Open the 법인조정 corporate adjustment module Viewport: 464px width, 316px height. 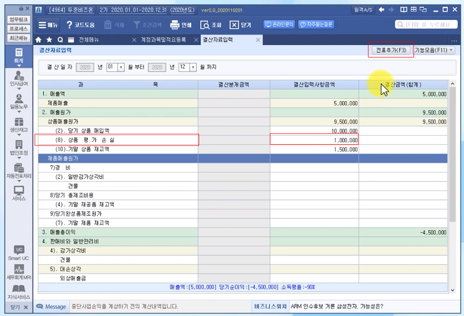(18, 148)
